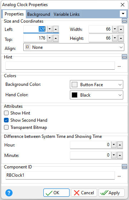Decrease the Height value
The width and height of the screenshot is (129, 200).
[115, 38]
